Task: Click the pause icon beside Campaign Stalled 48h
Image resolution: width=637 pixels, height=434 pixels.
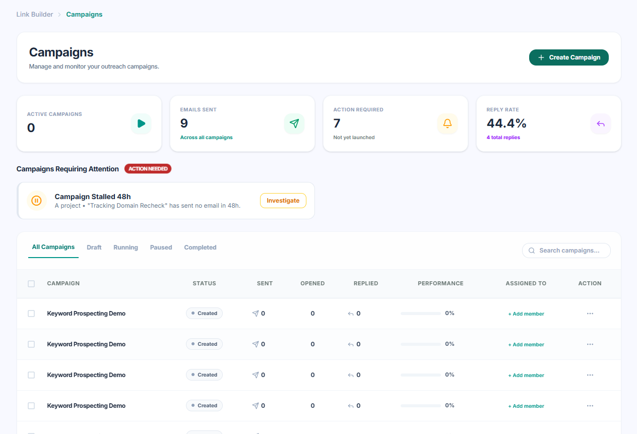Action: pyautogui.click(x=36, y=201)
